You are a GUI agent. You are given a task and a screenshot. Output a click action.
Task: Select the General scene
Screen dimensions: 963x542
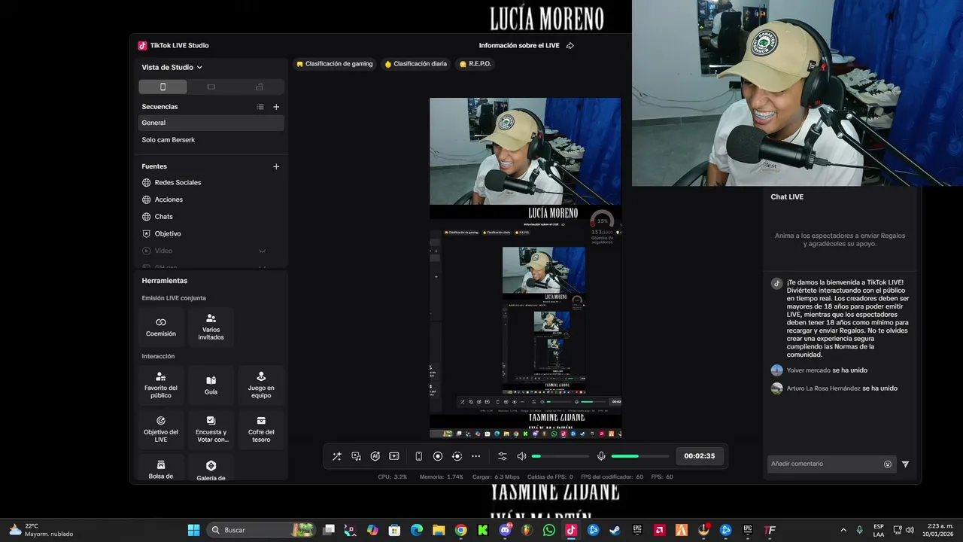(x=211, y=123)
